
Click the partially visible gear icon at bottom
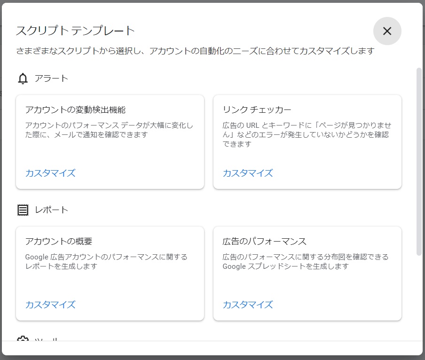23,338
